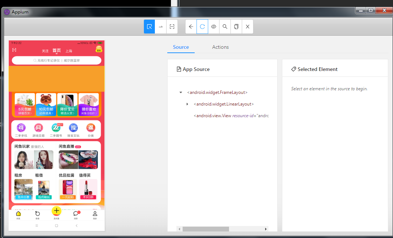
Task: Open the 10元包邮 card
Action: point(46,104)
